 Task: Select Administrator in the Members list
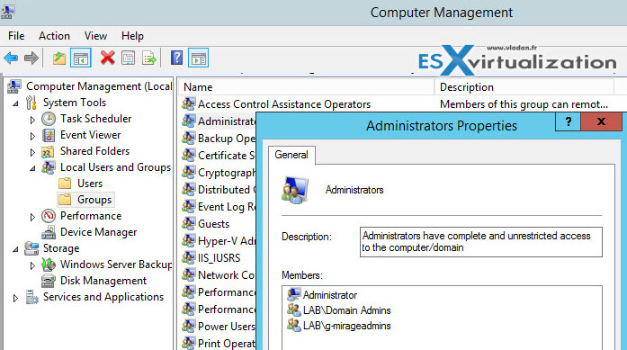(330, 295)
